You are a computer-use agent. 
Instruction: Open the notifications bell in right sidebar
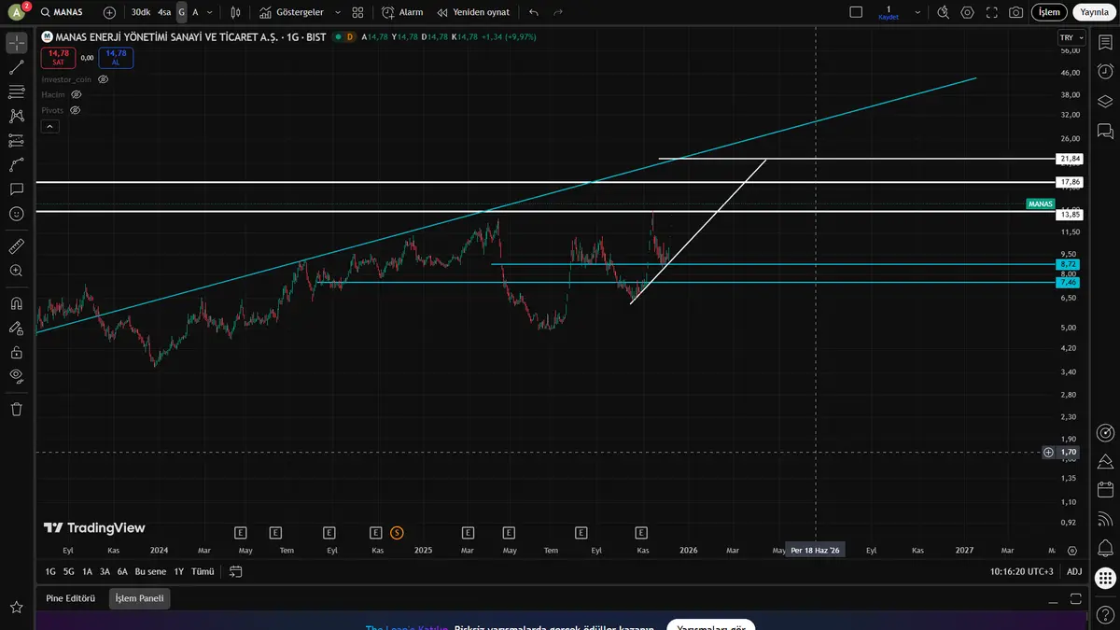click(x=1105, y=547)
